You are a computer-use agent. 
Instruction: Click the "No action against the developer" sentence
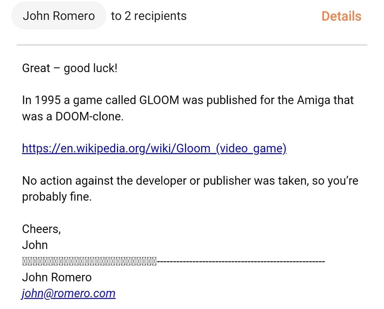pos(190,181)
